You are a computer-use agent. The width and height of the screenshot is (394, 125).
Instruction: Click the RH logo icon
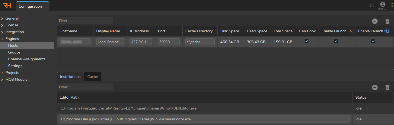coord(7,6)
